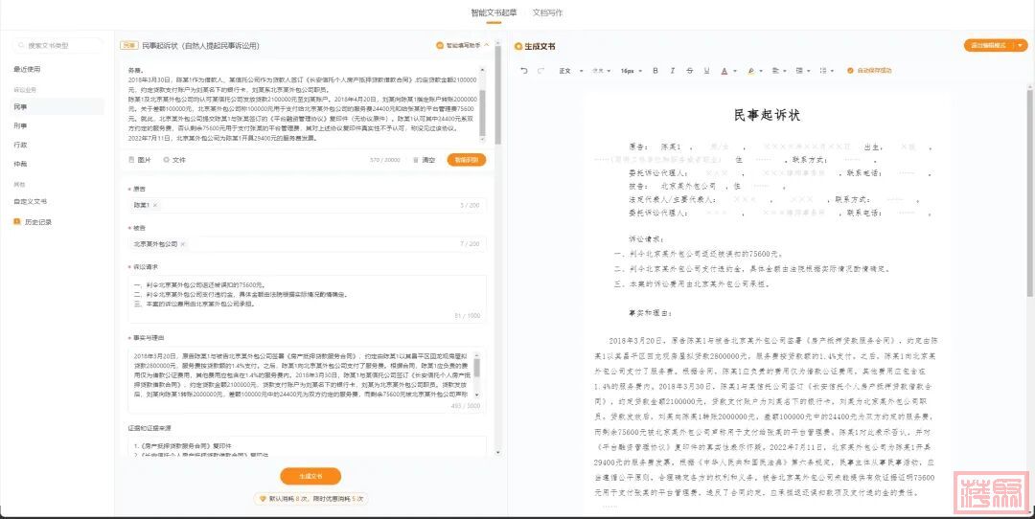This screenshot has width=1035, height=519.
Task: Click the 搜索文书类型 search field
Action: (x=59, y=45)
